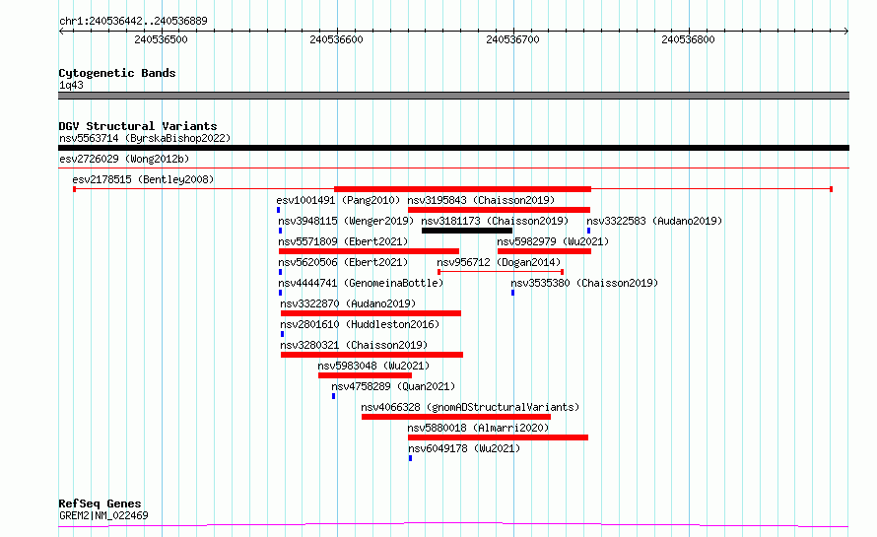Image resolution: width=877 pixels, height=537 pixels.
Task: Open the esv2726029 (Wong2012b) variant label
Action: coord(124,159)
